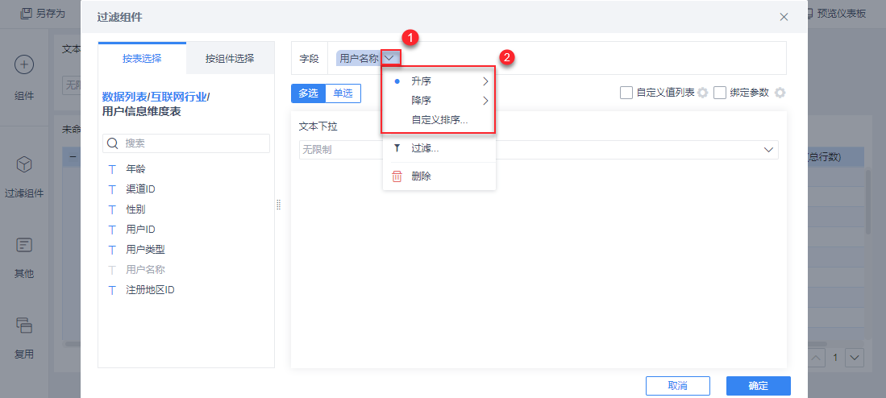886x398 pixels.
Task: Enable the 自定义值列表 checkbox
Action: tap(626, 93)
